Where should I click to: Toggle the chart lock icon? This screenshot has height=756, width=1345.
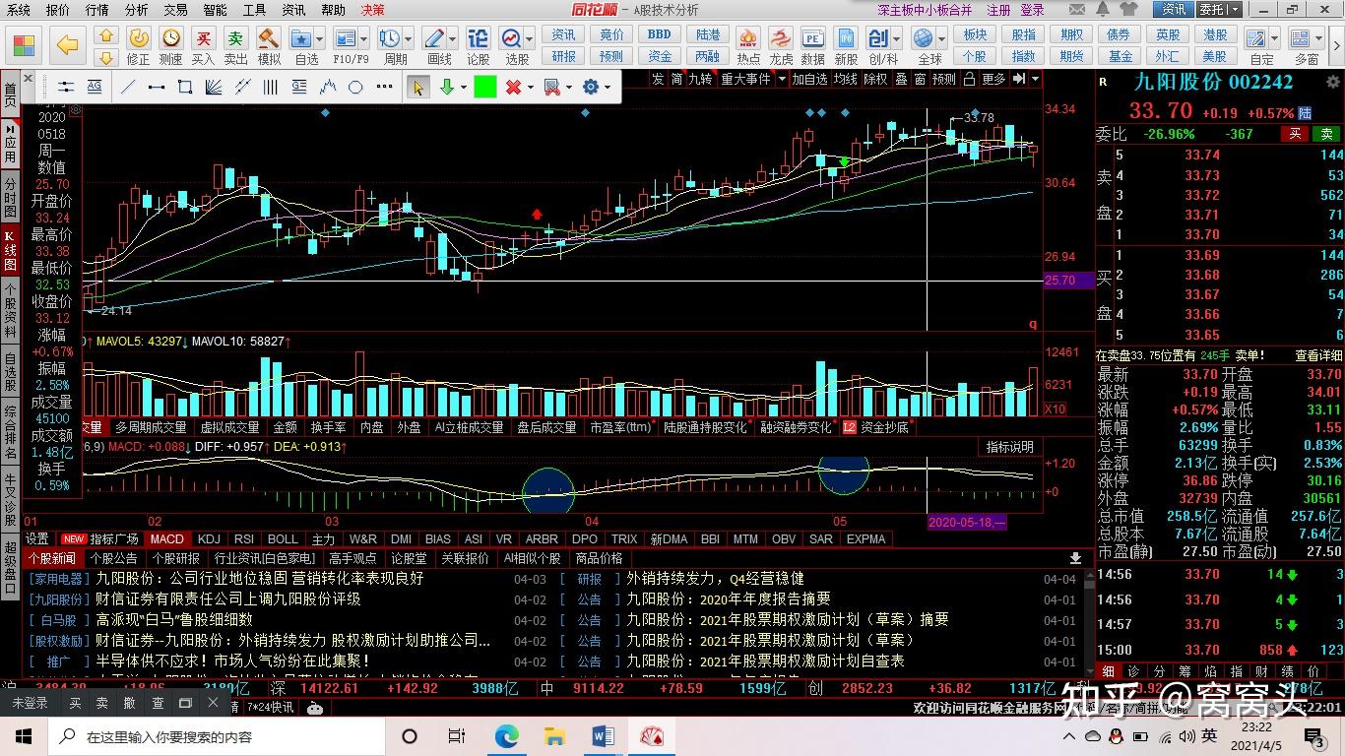969,79
